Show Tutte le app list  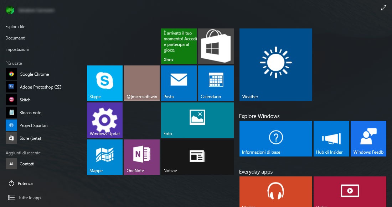pos(24,197)
